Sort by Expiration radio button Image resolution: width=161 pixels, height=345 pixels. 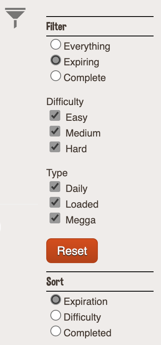tap(56, 299)
